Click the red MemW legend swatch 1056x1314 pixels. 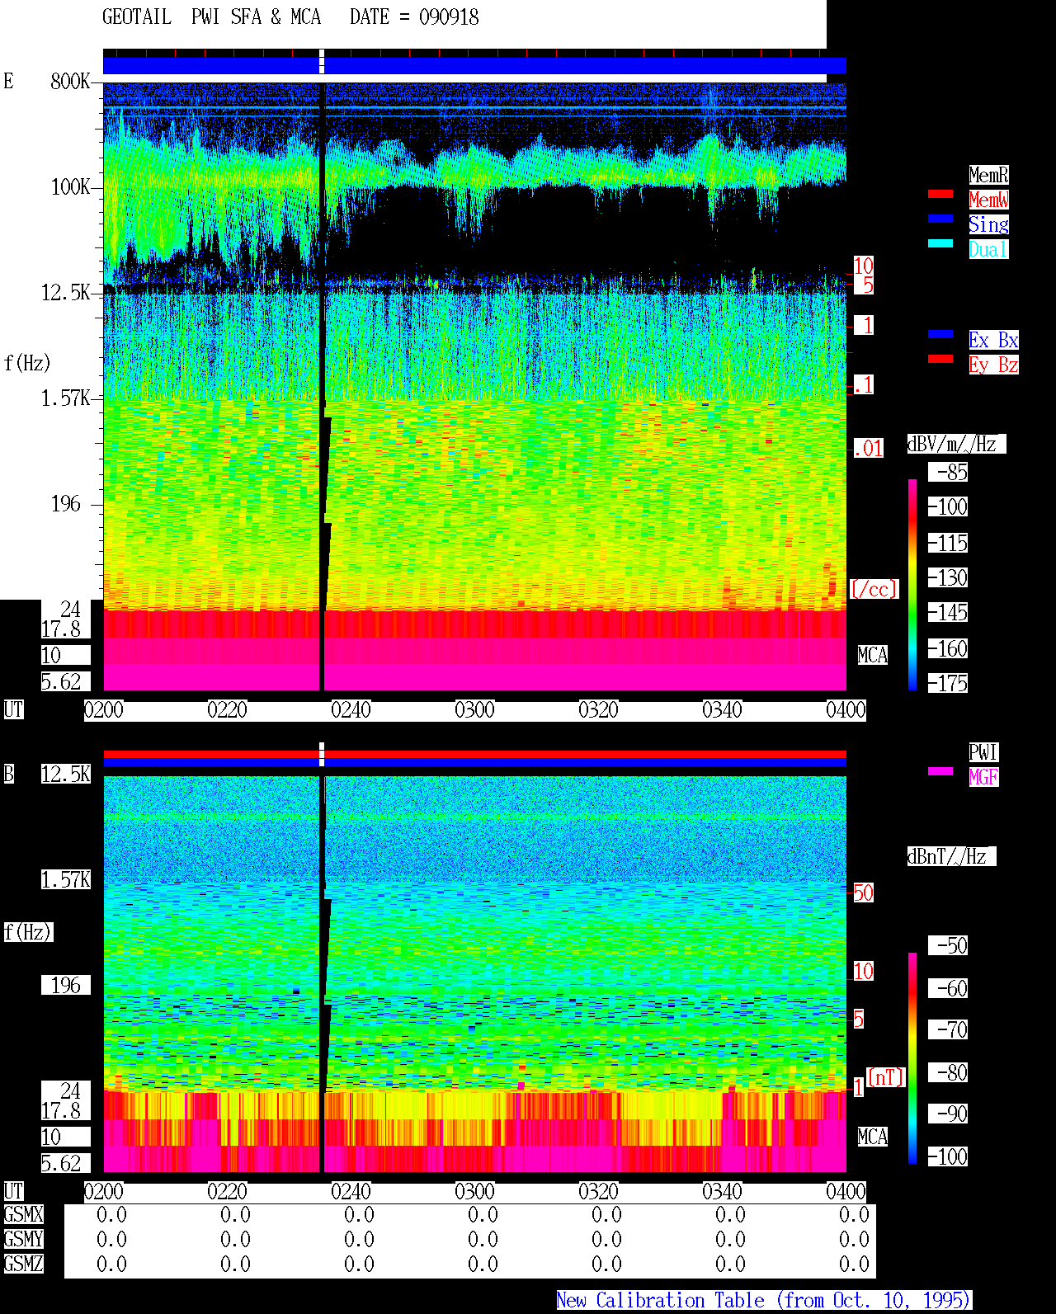coord(940,194)
